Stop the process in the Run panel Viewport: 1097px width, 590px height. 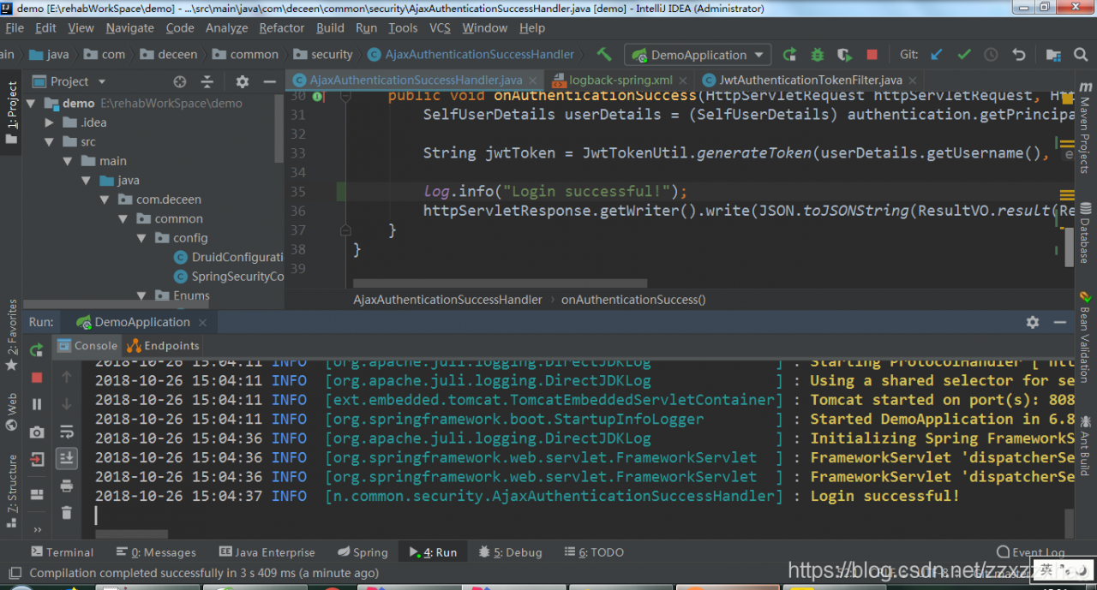coord(37,377)
